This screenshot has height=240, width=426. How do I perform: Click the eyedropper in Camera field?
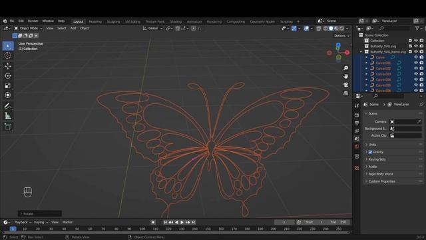(x=419, y=121)
